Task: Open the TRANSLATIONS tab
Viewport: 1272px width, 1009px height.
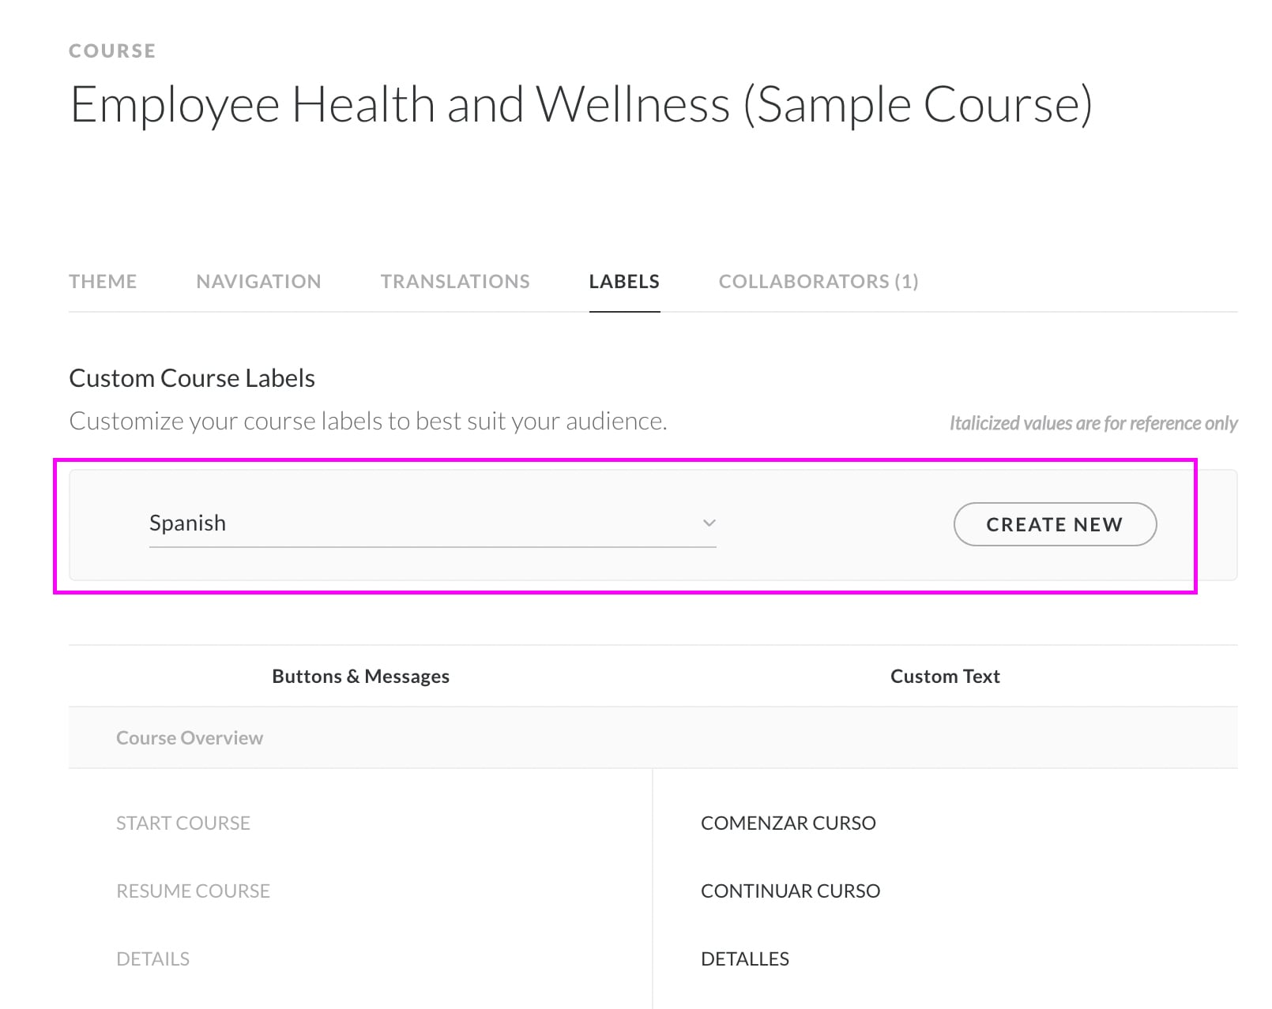Action: click(455, 281)
